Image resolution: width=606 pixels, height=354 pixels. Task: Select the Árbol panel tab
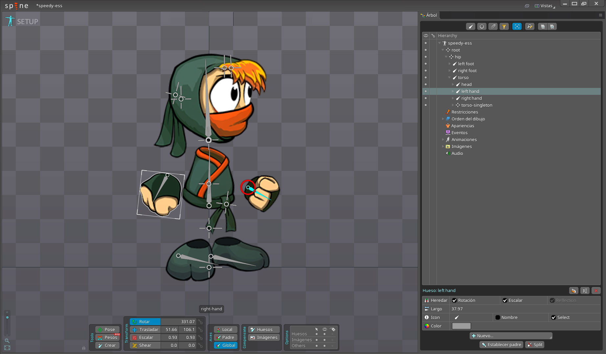click(x=430, y=15)
